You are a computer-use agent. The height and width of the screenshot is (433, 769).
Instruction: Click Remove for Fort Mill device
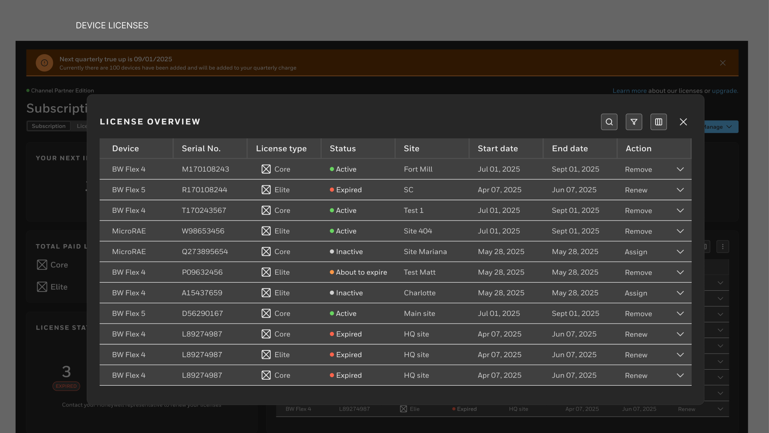638,170
